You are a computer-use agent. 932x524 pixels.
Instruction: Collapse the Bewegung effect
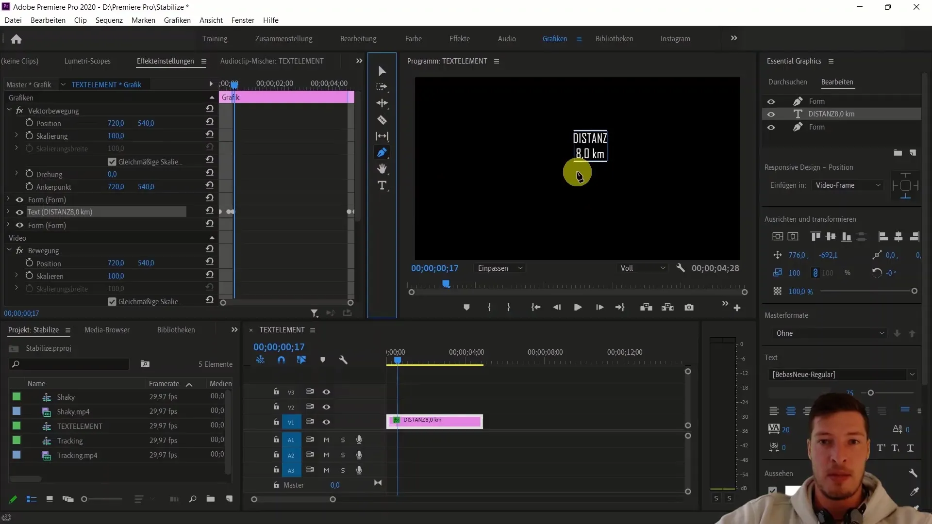[x=9, y=250]
